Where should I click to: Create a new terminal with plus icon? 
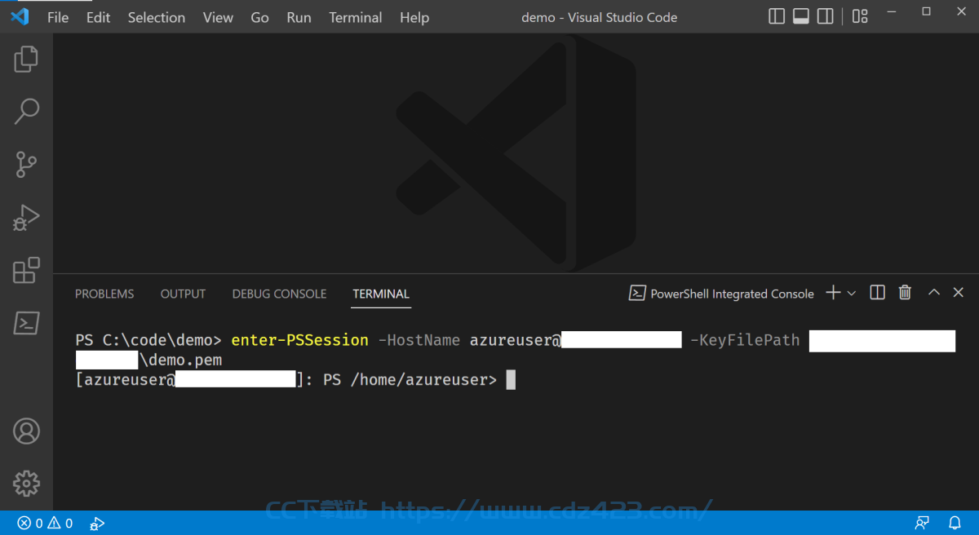[833, 293]
